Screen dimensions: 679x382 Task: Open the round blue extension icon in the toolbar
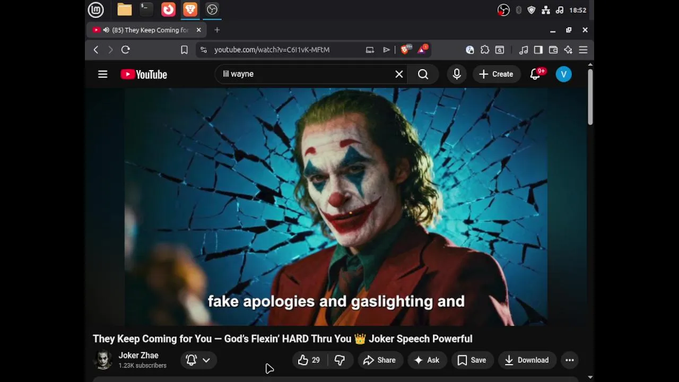click(470, 50)
